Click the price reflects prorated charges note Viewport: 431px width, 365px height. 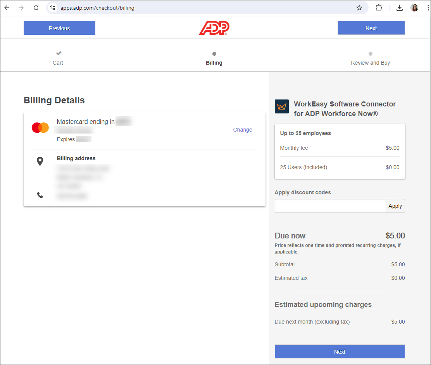(338, 248)
